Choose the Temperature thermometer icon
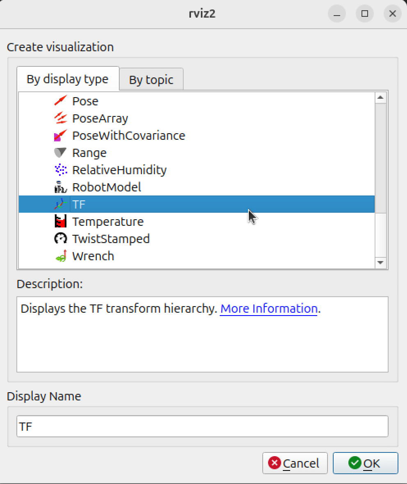407x484 pixels. [x=61, y=221]
